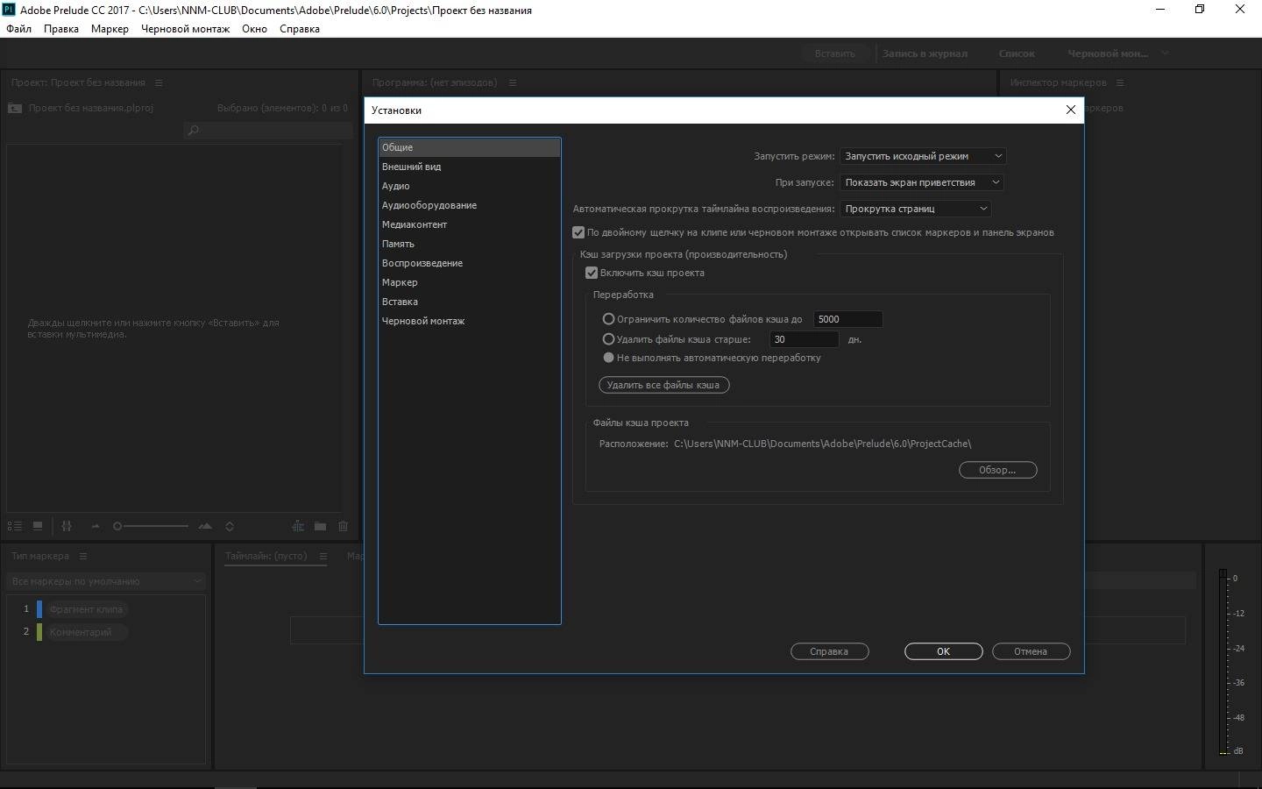Click the zoom-in large mountain icon in project panel
The image size is (1262, 789).
click(x=205, y=526)
